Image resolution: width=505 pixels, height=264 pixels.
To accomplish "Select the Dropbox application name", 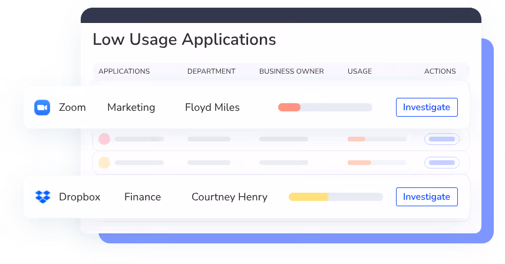I will 80,197.
